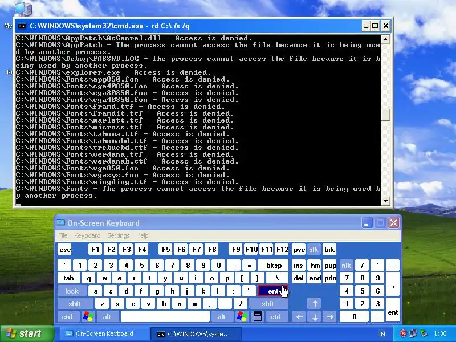The image size is (456, 342).
Task: Click the pdn page down key
Action: coord(330,278)
